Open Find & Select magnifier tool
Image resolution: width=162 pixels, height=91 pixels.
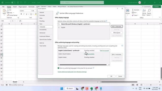(x=149, y=12)
